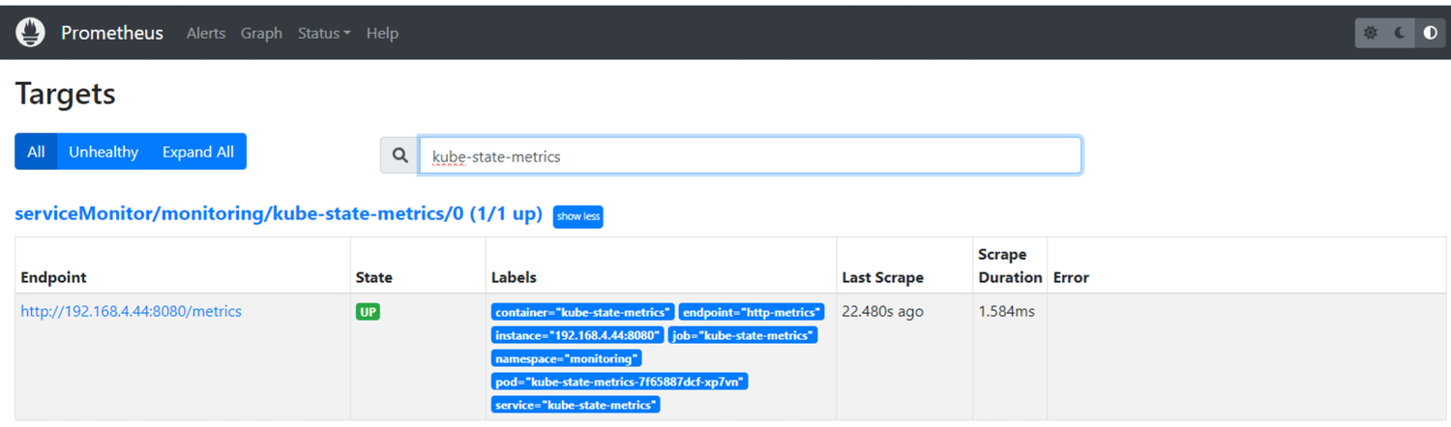Click the Prometheus torch logo icon
The image size is (1451, 427).
31,33
